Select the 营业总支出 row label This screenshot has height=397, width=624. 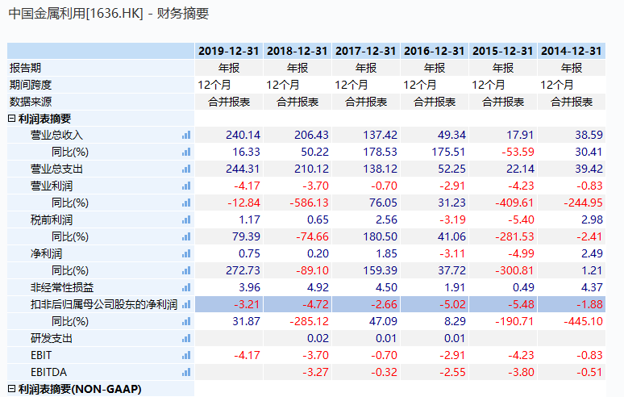56,169
